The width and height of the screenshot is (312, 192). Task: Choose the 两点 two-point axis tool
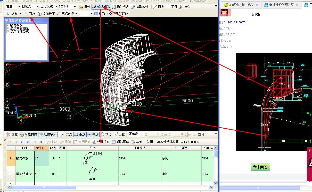[159, 7]
